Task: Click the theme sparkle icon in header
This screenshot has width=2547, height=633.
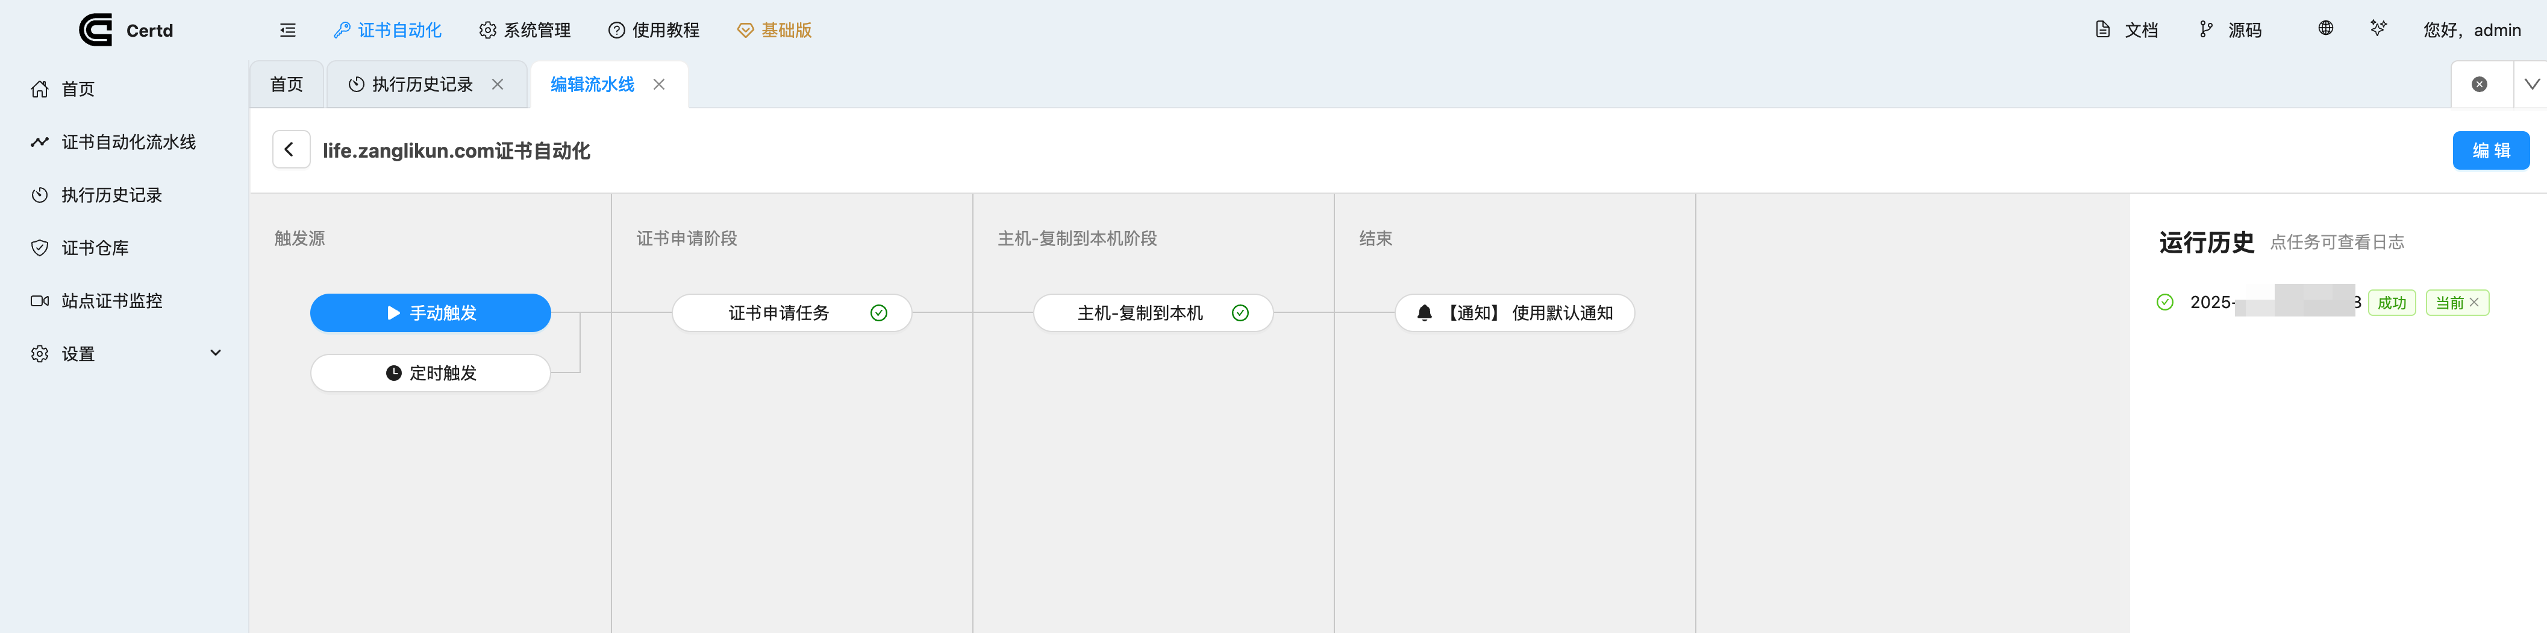Action: tap(2378, 29)
